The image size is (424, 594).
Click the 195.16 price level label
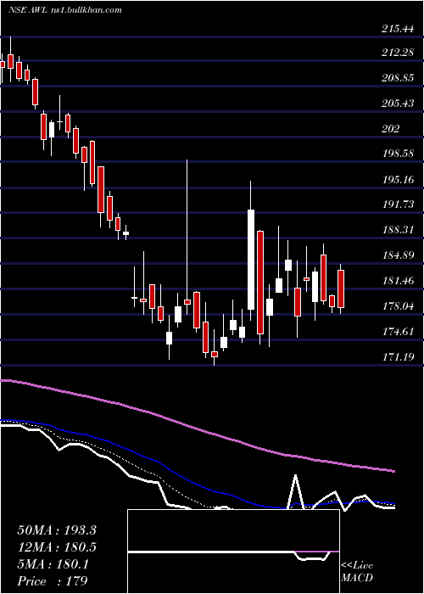point(398,179)
